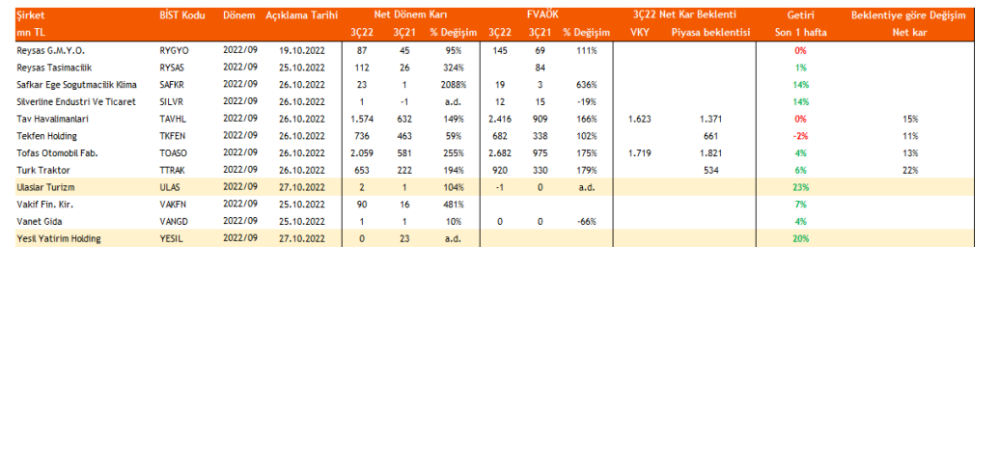Click the 20% weekly return value
The height and width of the screenshot is (467, 999).
click(801, 239)
